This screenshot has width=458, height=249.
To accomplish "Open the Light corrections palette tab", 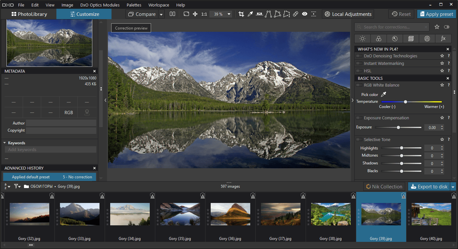I will (362, 39).
